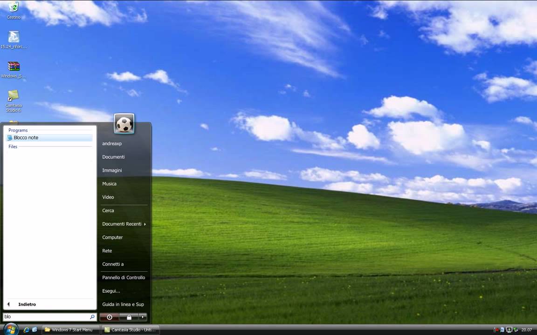Click the 20.07 taskbar clock

coord(527,330)
